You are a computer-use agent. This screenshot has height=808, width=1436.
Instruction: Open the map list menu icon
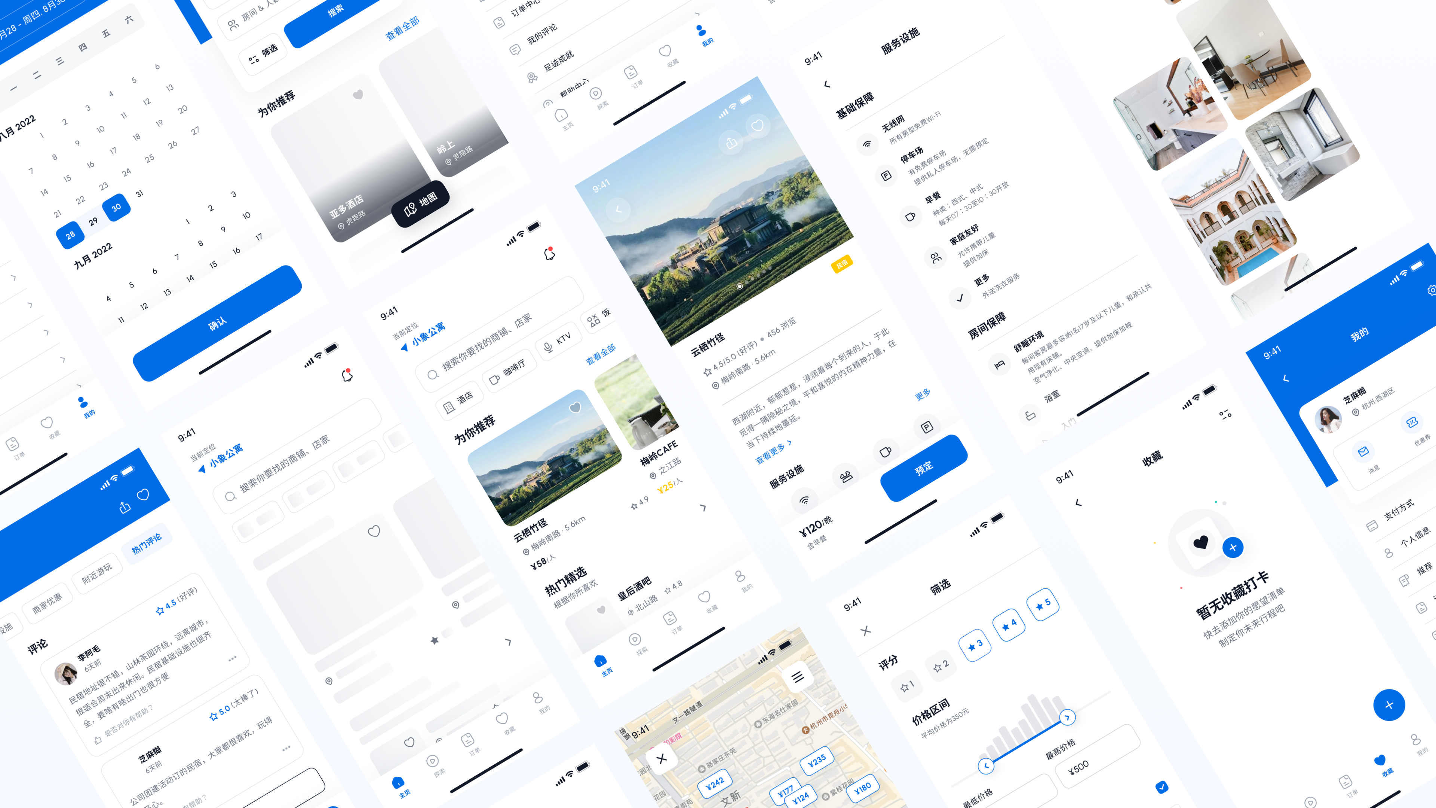[798, 677]
